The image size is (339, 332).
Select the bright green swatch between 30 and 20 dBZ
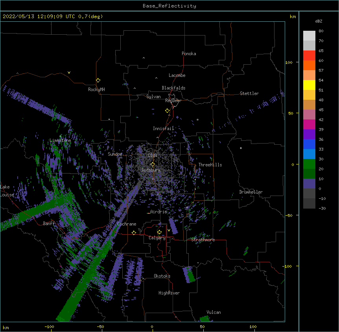[x=309, y=164]
